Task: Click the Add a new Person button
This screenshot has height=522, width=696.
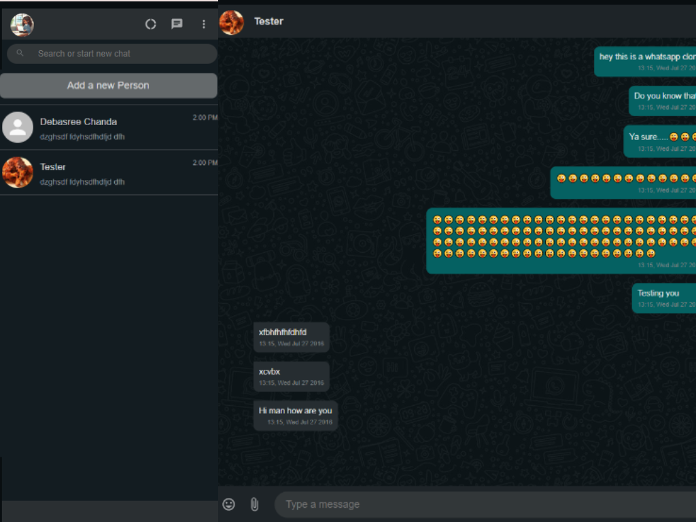Action: click(x=108, y=86)
